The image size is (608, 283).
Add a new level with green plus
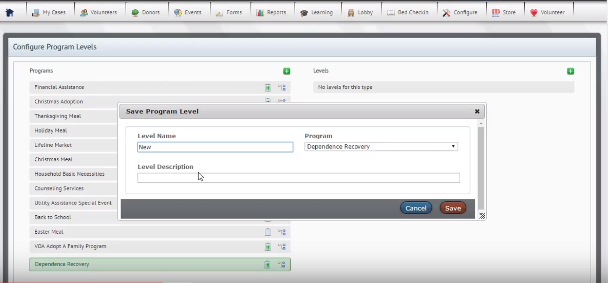click(570, 71)
